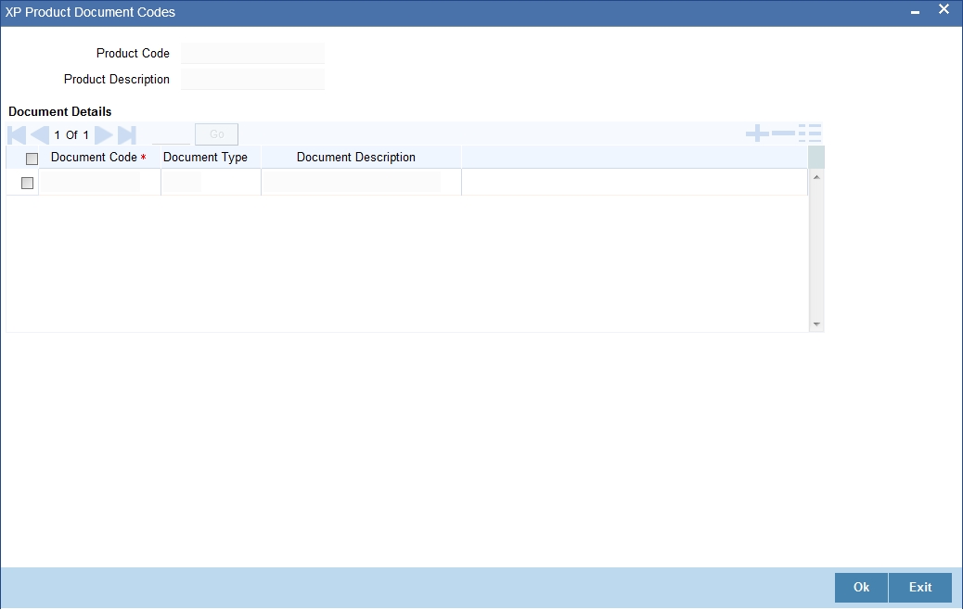Focus the Product Code field
This screenshot has height=610, width=963.
pos(252,54)
